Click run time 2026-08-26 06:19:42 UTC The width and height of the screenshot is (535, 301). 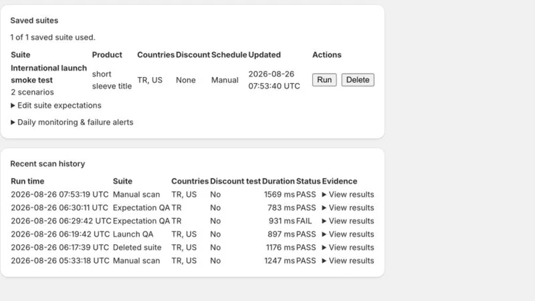tap(60, 235)
